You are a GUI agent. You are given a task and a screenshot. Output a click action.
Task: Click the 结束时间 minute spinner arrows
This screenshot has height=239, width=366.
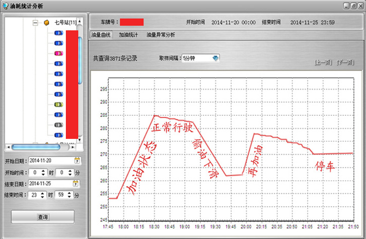click(70, 195)
